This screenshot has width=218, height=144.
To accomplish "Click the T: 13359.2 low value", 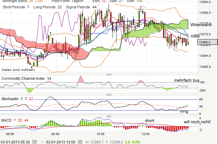I will click(114, 142).
